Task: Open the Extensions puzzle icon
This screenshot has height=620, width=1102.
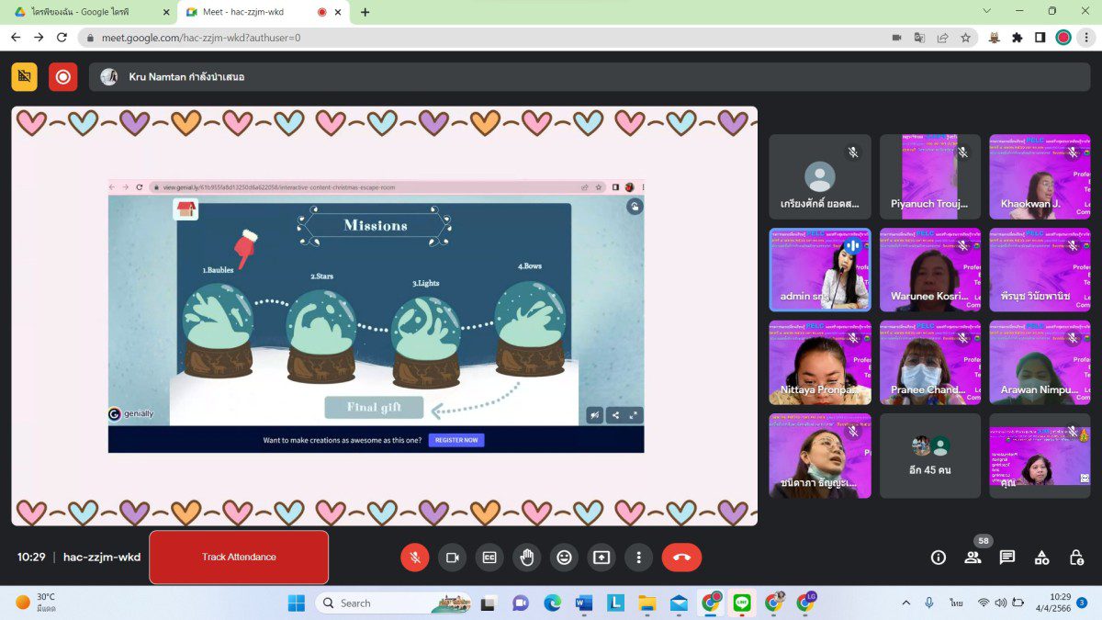Action: [1018, 38]
